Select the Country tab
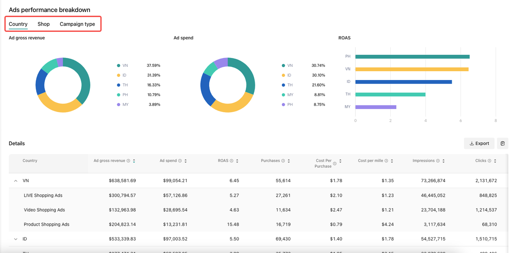514x253 pixels. click(x=18, y=24)
